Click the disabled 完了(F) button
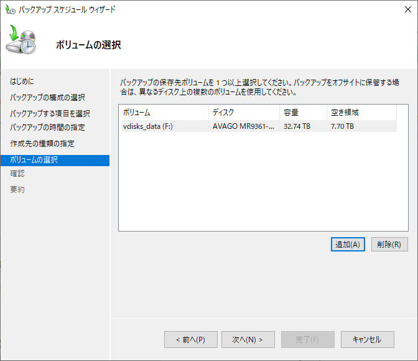The height and width of the screenshot is (361, 418). (x=308, y=339)
